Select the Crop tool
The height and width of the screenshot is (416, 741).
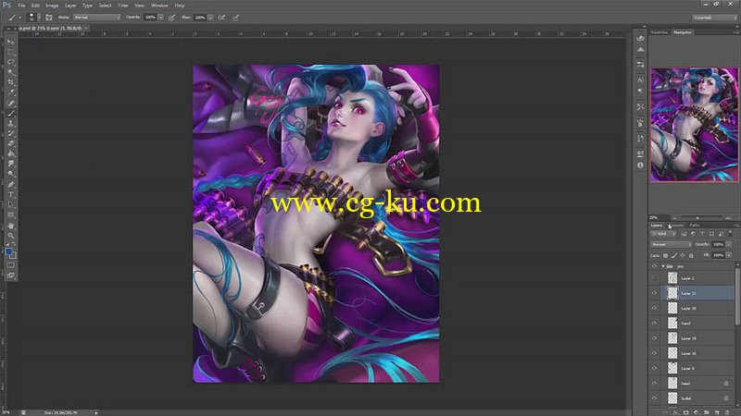click(10, 82)
